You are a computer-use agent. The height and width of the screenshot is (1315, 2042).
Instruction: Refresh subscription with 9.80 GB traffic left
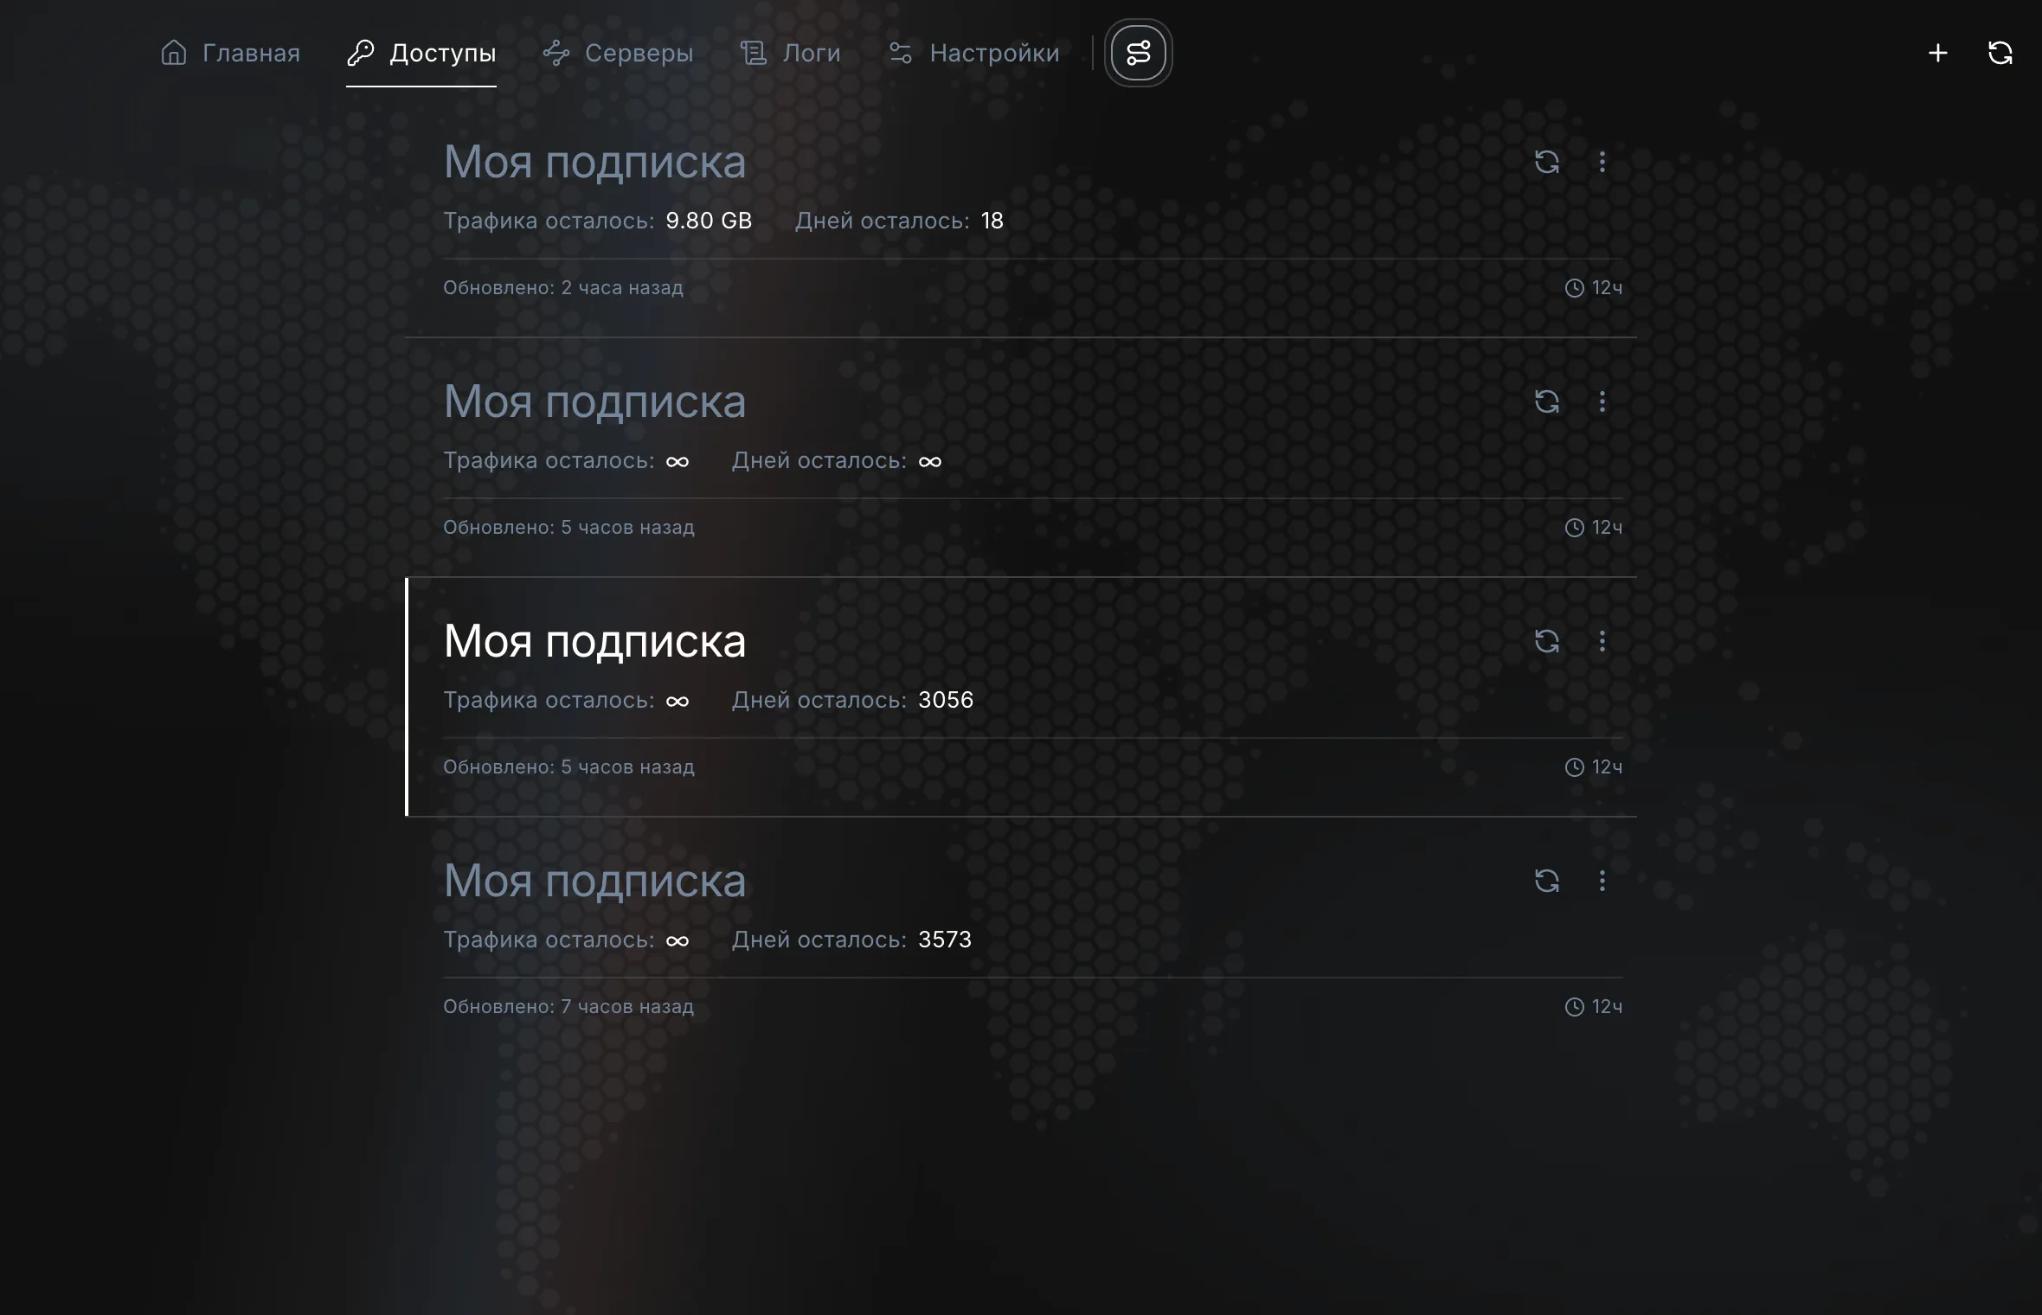tap(1547, 162)
